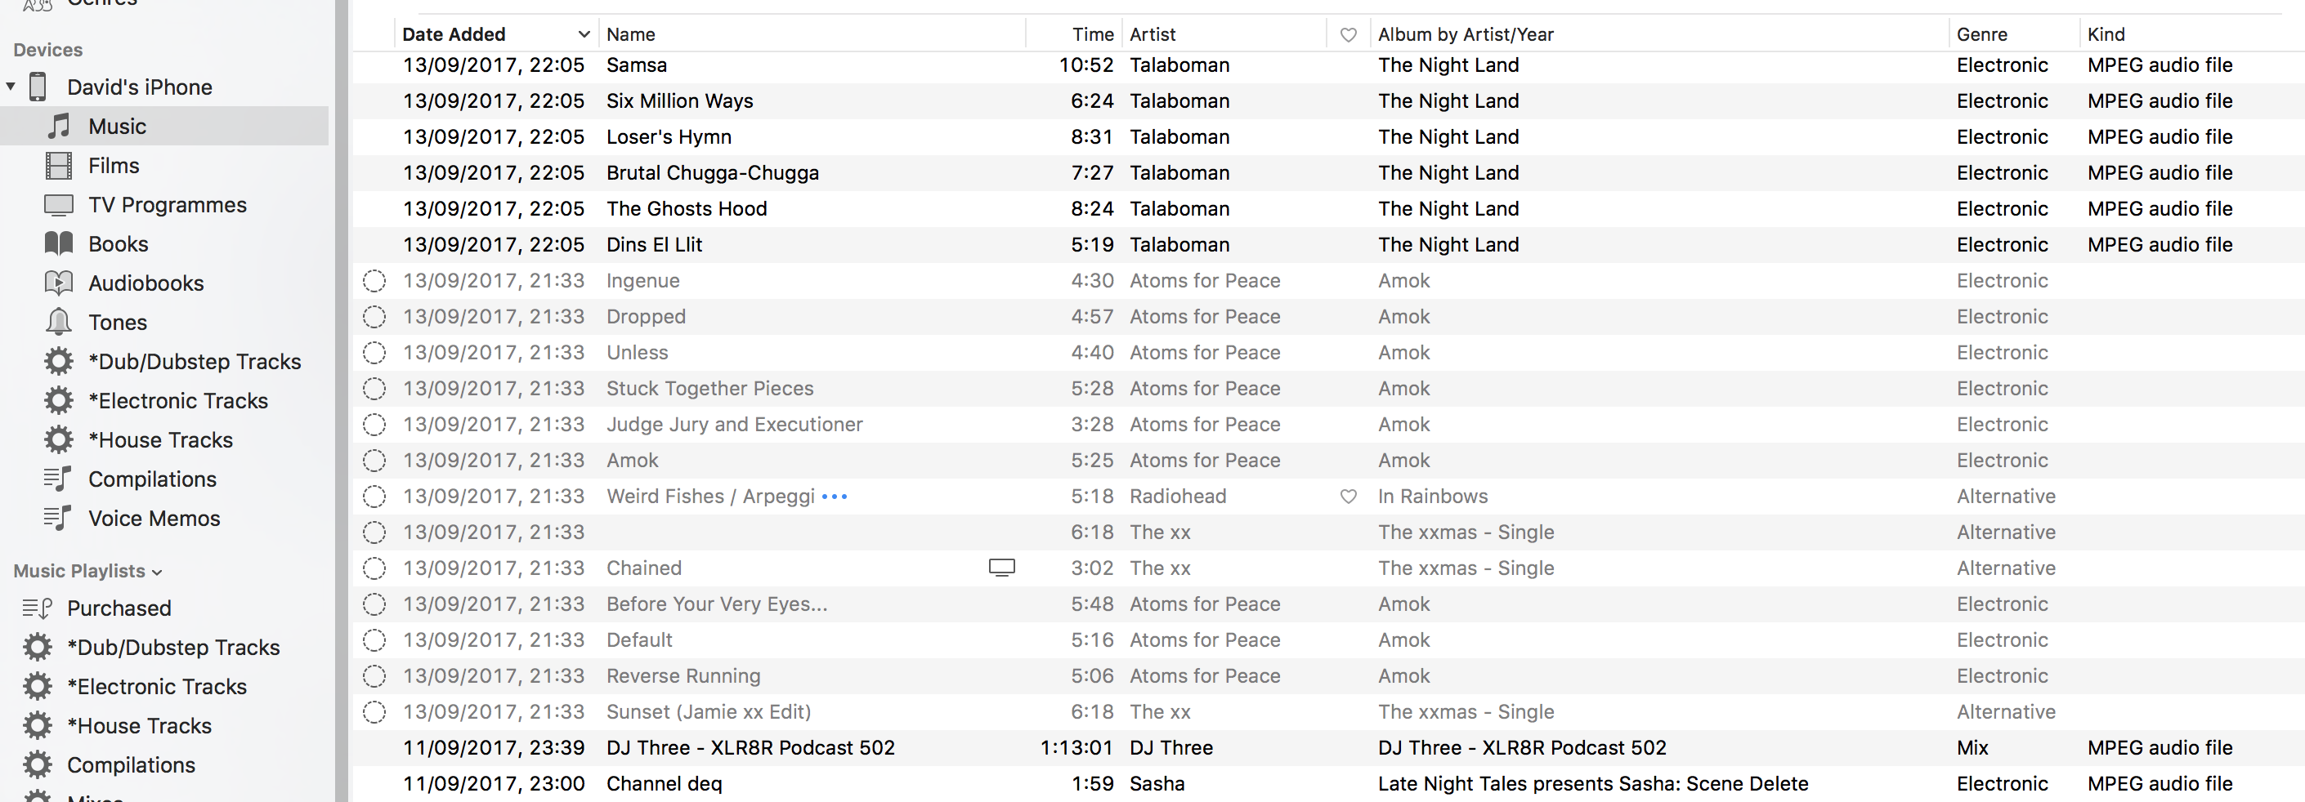Click gear icon for Music Playlists *Electronic Tracks

pyautogui.click(x=38, y=686)
